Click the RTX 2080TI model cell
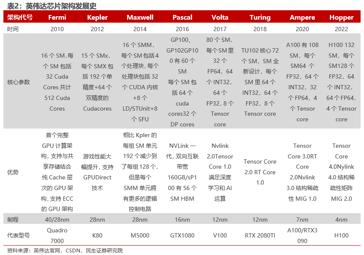 [x=260, y=235]
